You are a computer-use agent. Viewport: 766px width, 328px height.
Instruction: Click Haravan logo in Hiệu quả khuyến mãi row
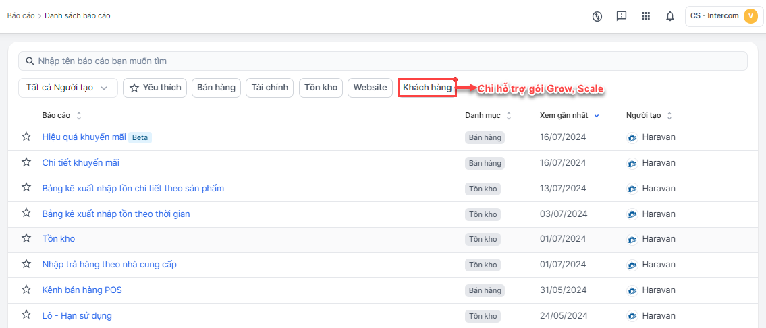632,138
